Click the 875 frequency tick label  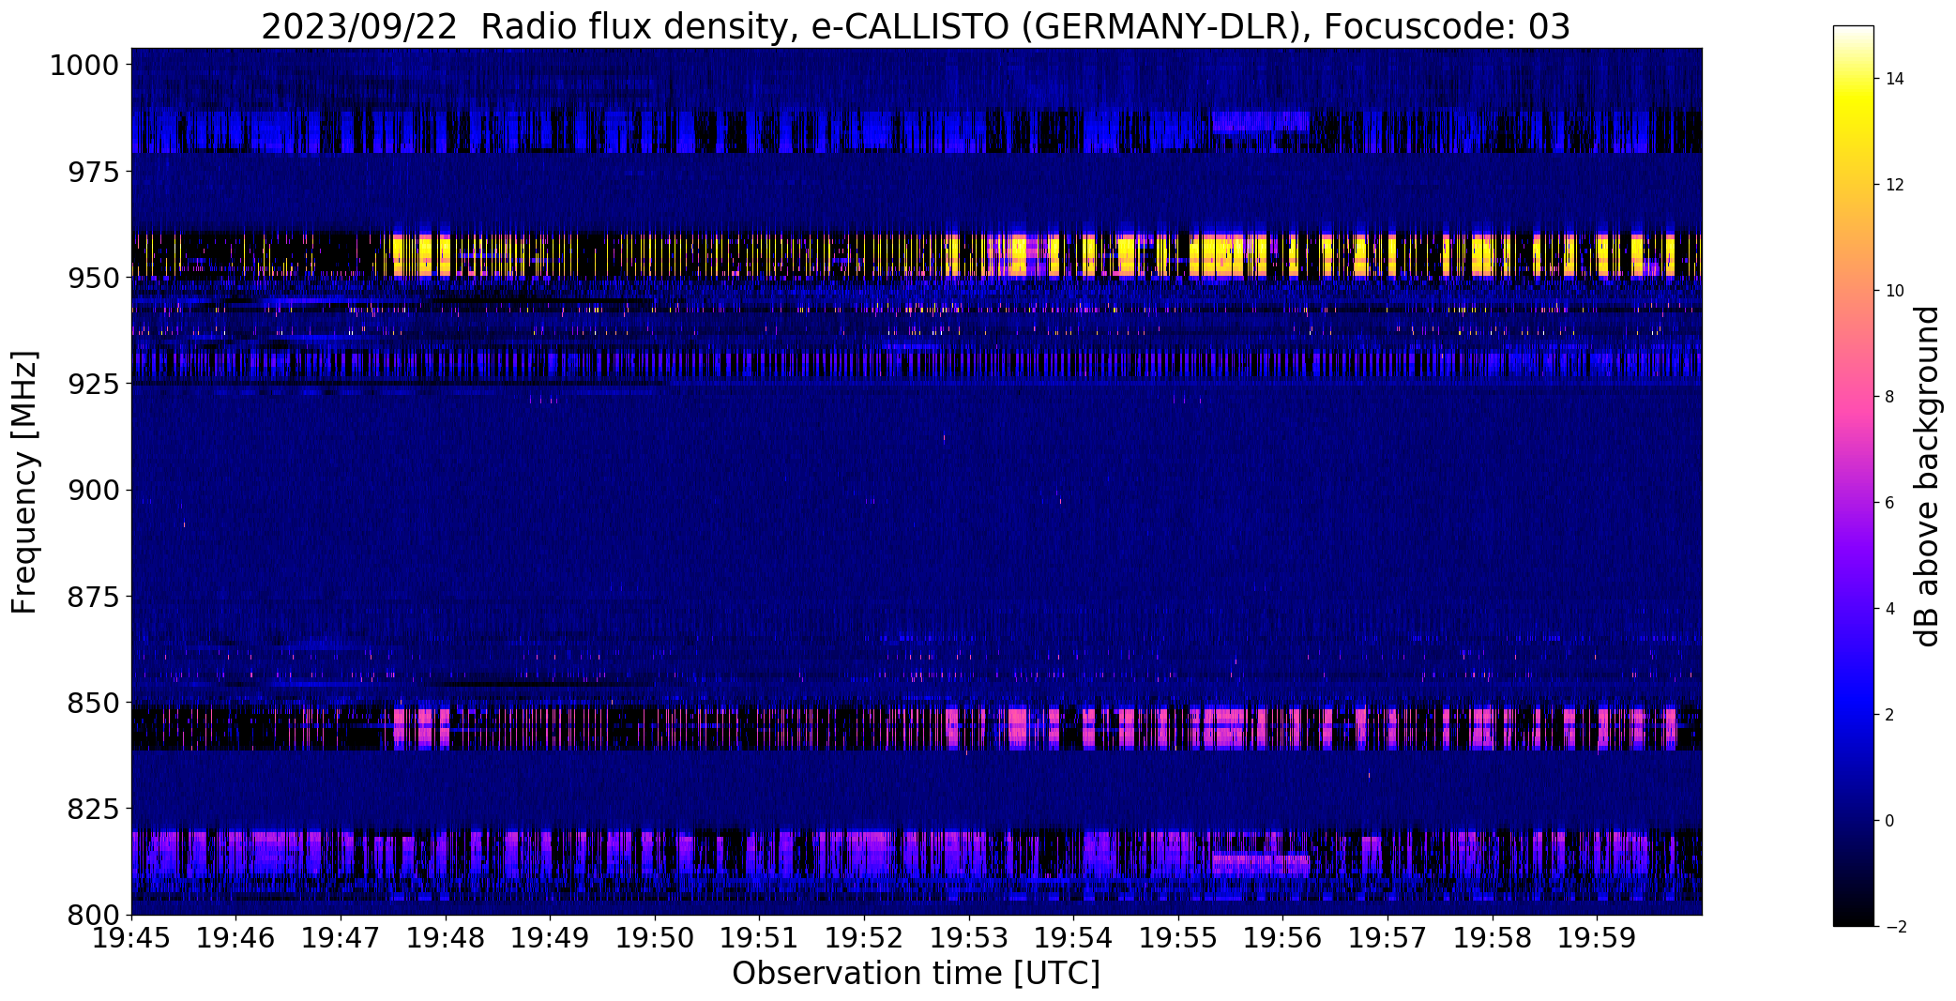(94, 596)
